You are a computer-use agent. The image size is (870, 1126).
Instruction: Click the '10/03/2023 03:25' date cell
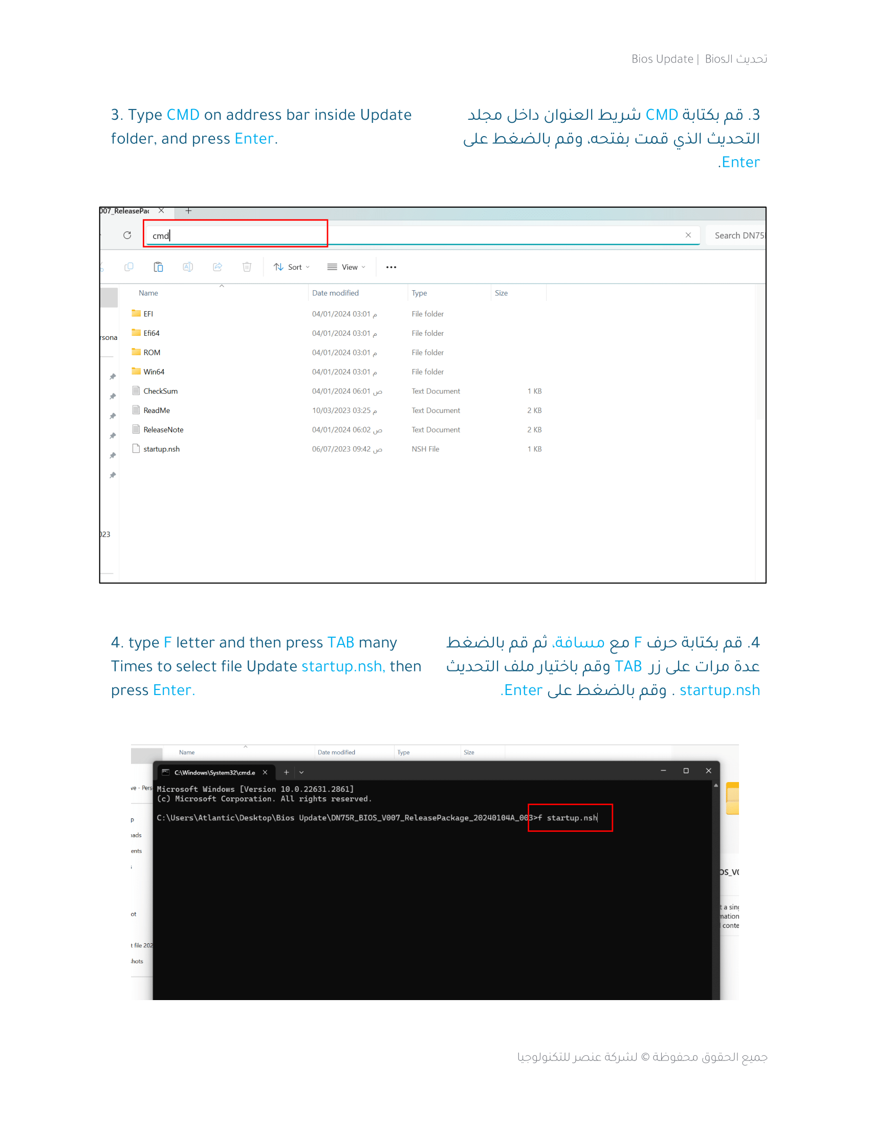pos(344,410)
